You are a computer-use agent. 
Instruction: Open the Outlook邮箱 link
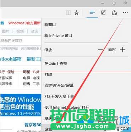click(x=11, y=59)
